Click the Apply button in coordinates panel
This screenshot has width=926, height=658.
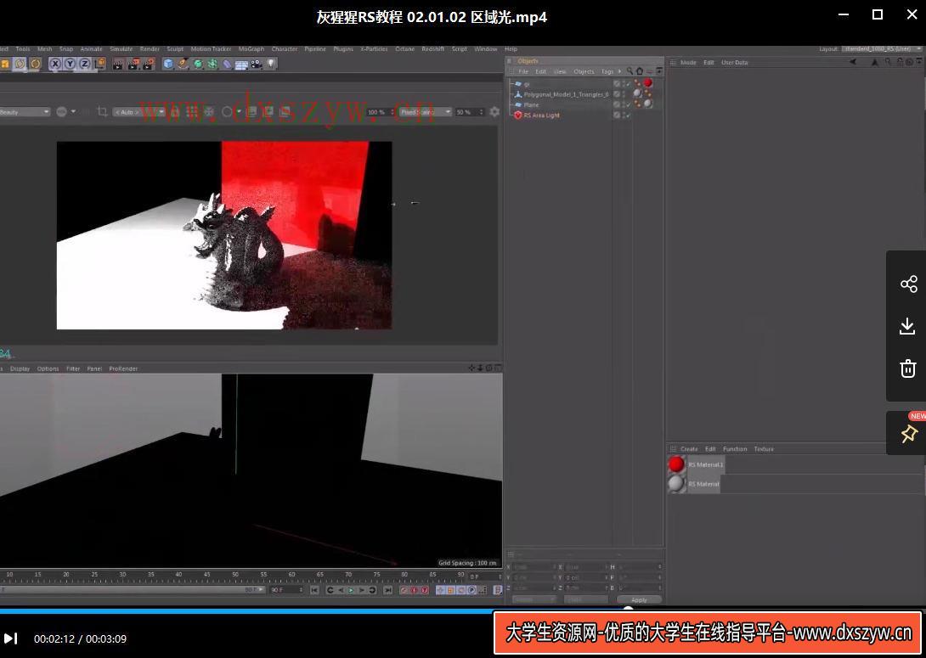point(639,599)
